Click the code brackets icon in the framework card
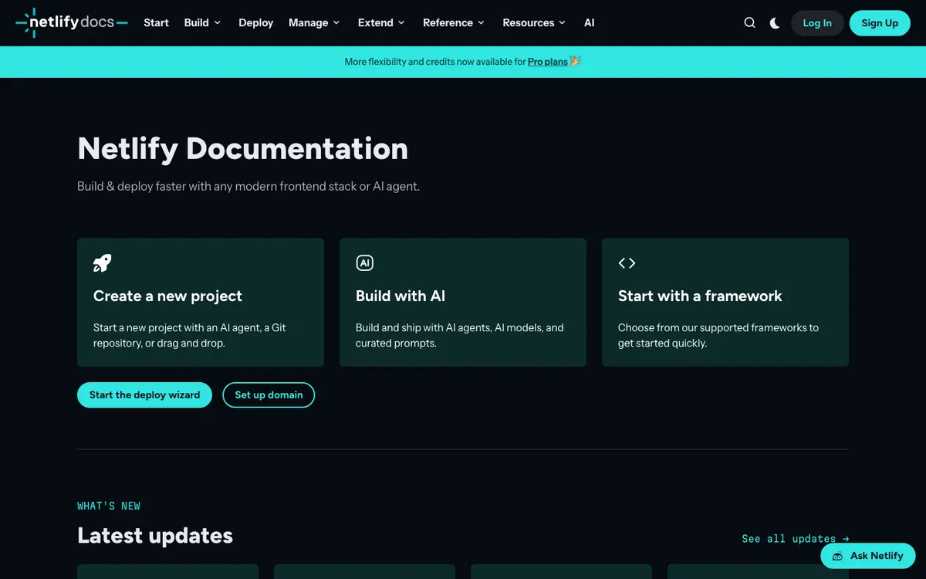926x579 pixels. (x=627, y=263)
